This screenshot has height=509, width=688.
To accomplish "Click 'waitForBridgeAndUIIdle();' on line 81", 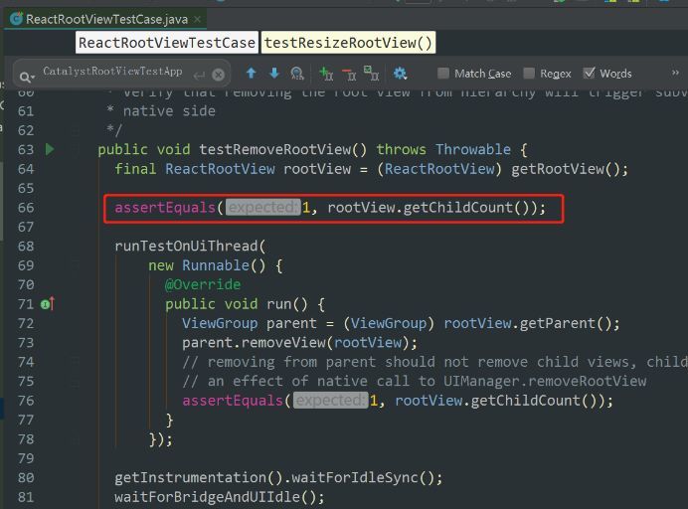I will 220,497.
